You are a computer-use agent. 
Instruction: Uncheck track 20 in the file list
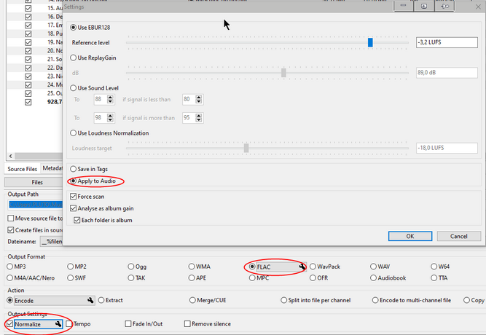tap(28, 51)
